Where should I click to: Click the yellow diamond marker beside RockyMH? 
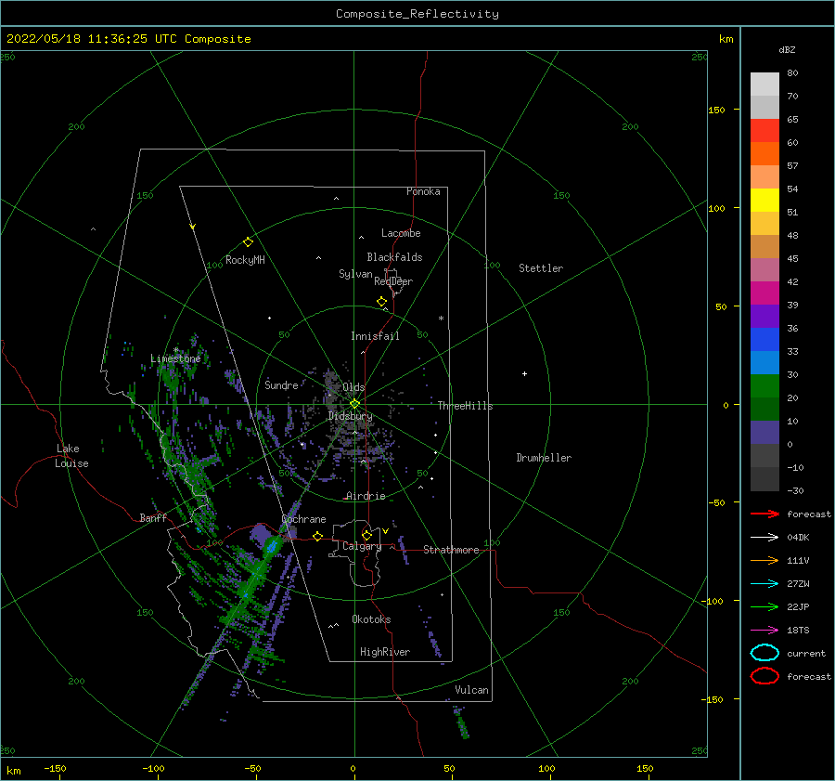coord(248,242)
